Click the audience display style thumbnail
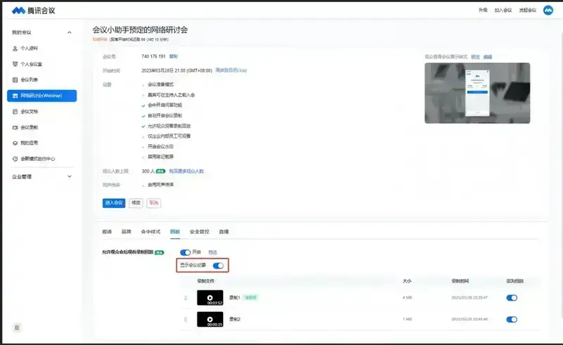Screen dimensions: 563x345 tap(477, 93)
